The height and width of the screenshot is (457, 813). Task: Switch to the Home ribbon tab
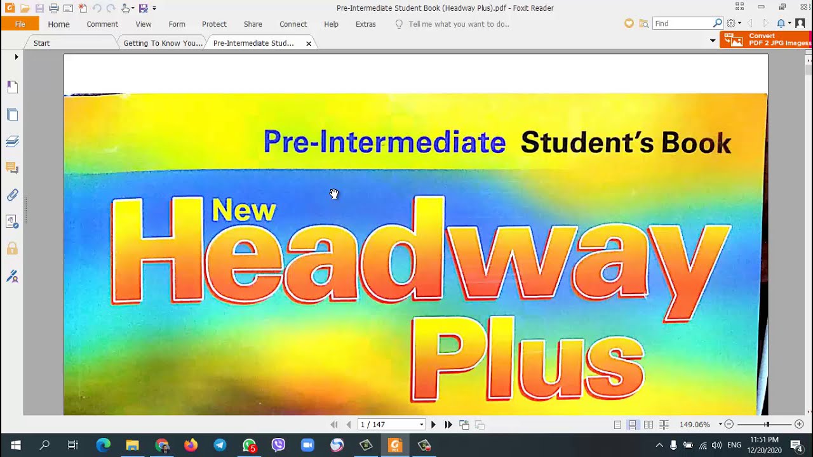pyautogui.click(x=59, y=24)
